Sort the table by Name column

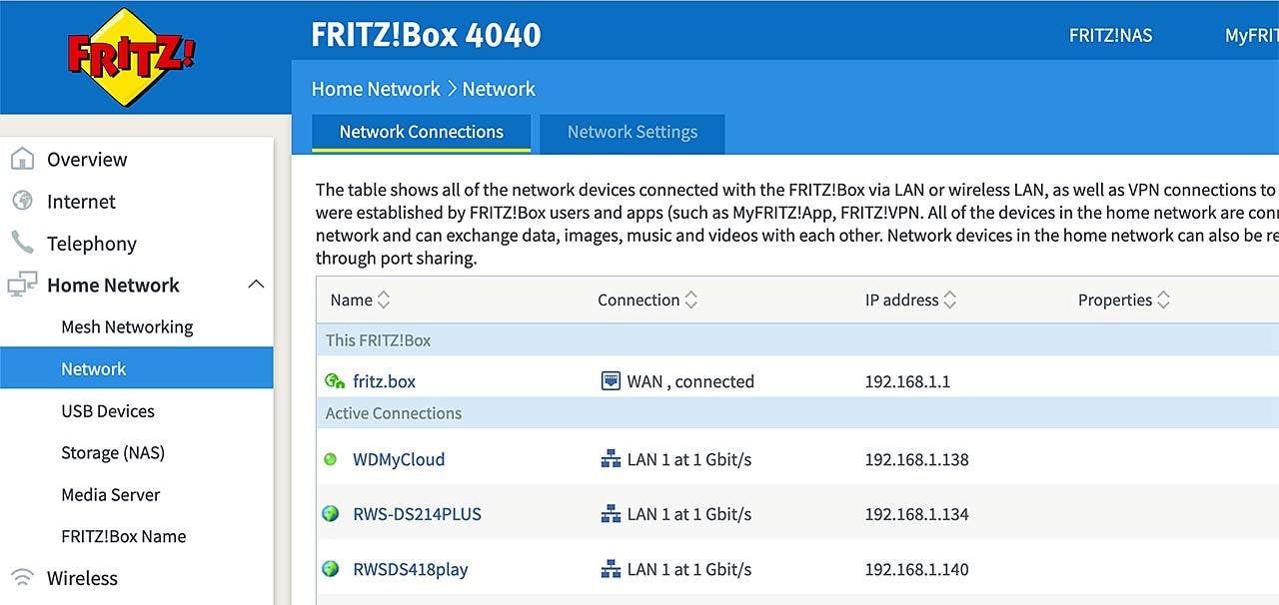click(x=384, y=300)
